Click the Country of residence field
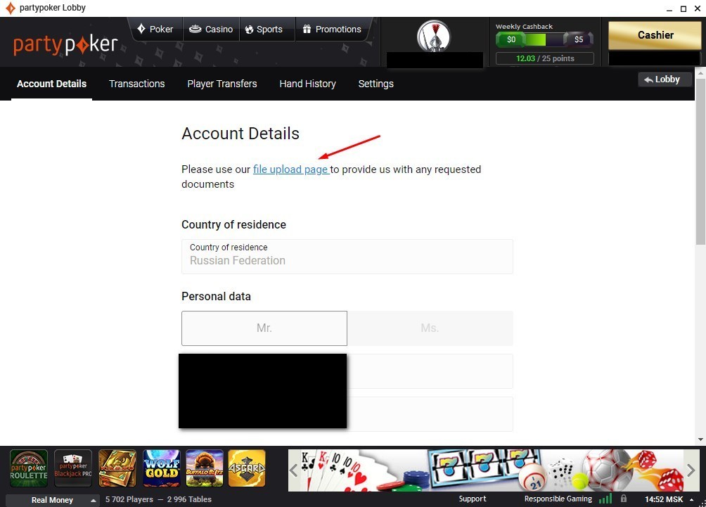This screenshot has width=706, height=507. (x=347, y=257)
